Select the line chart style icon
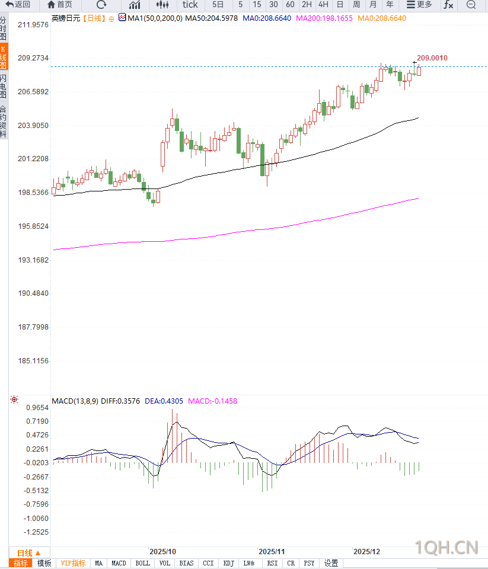Screen dimensions: 488x569 (x=135, y=5)
